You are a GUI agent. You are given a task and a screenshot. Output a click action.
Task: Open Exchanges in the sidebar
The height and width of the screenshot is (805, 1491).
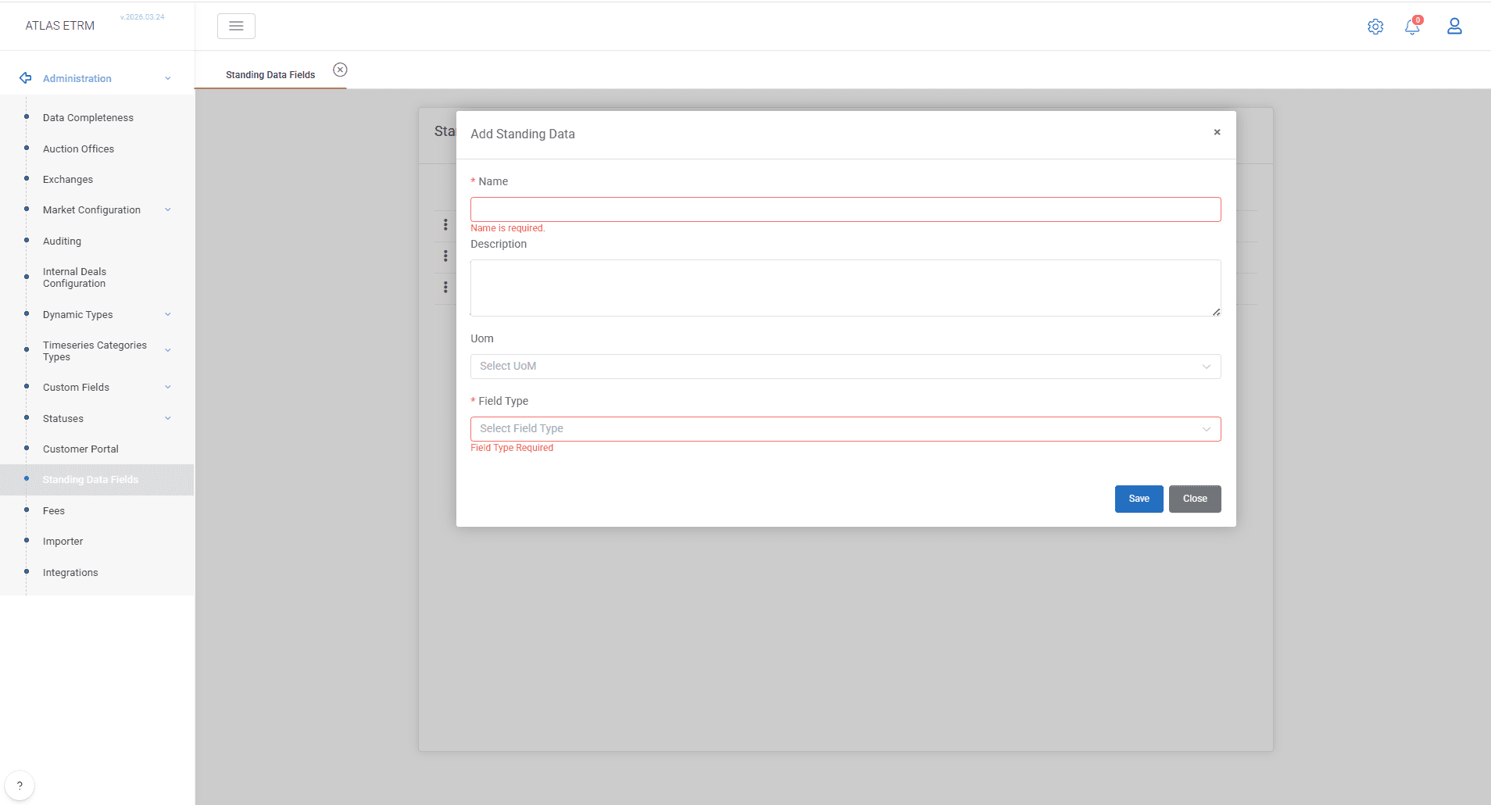(68, 180)
